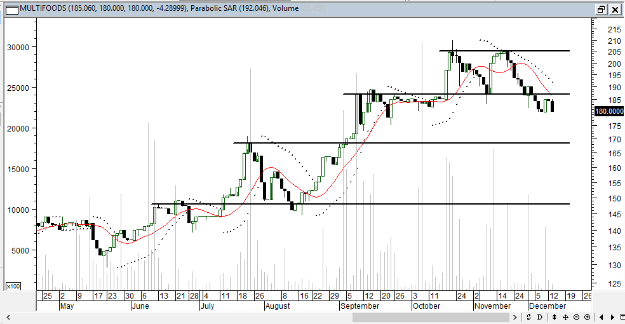Image resolution: width=625 pixels, height=324 pixels.
Task: Click the 10000 volume axis value
Action: tap(18, 210)
